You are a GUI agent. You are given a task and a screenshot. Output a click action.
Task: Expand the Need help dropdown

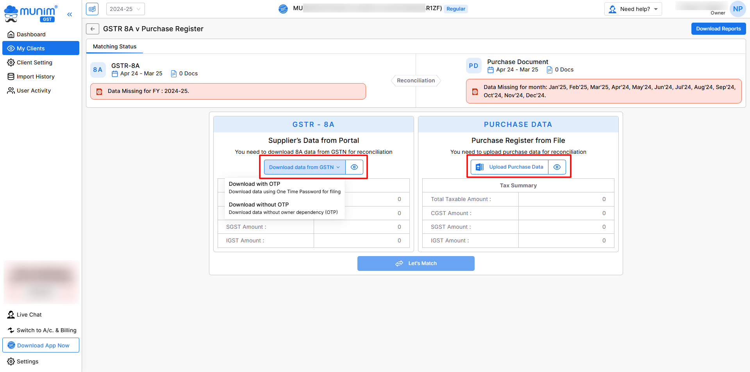point(633,9)
